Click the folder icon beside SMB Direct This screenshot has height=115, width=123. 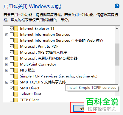(x=16, y=88)
